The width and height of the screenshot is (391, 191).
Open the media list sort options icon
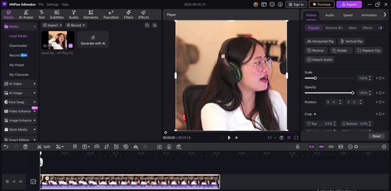click(x=154, y=25)
